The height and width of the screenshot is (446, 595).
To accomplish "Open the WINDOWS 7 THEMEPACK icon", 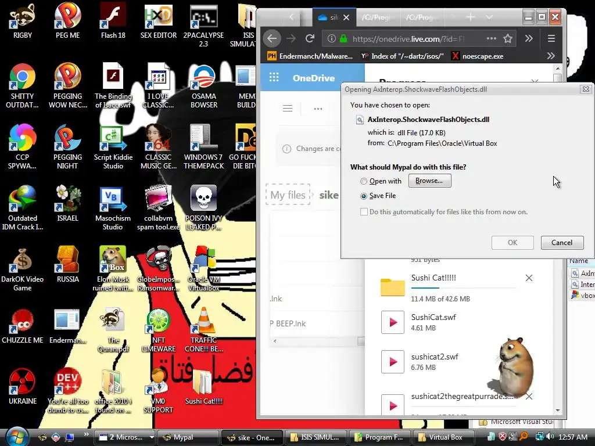I will [x=204, y=146].
